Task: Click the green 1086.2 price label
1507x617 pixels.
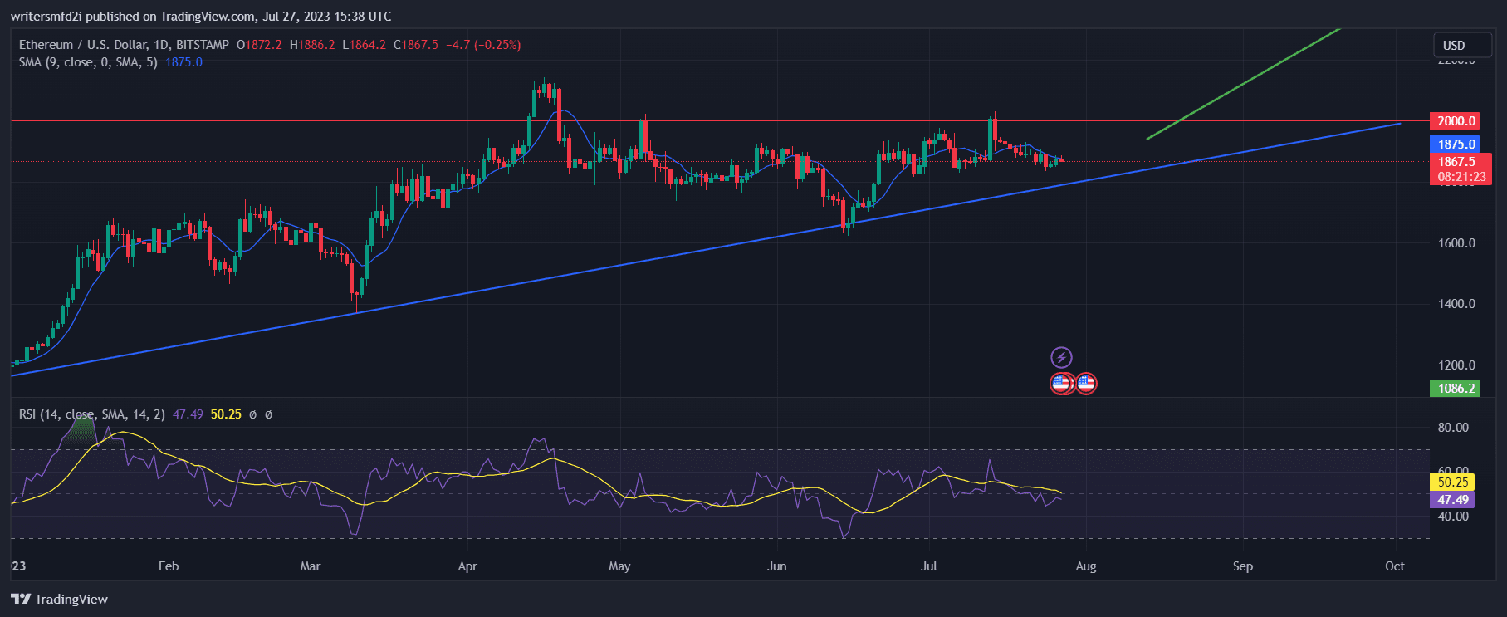Action: click(1456, 388)
